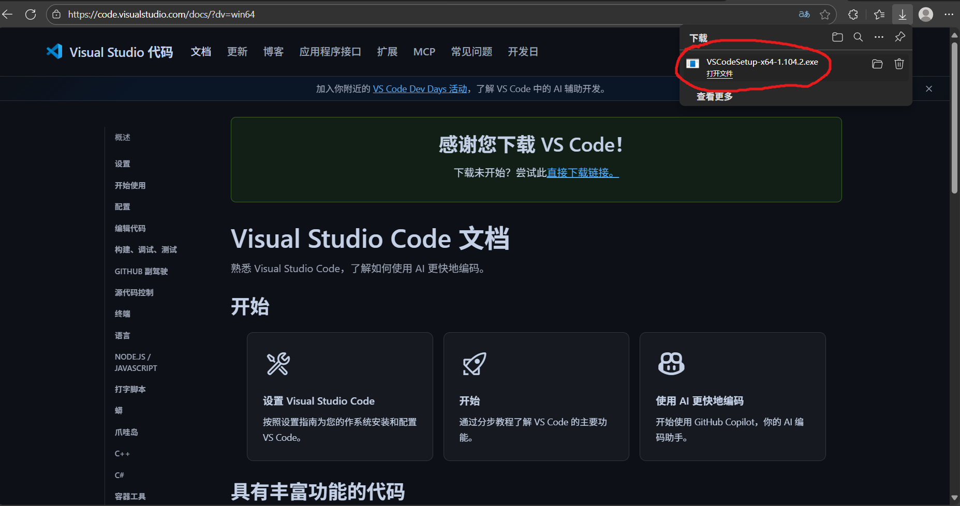Click the rocket getting started icon
Image resolution: width=960 pixels, height=506 pixels.
474,364
